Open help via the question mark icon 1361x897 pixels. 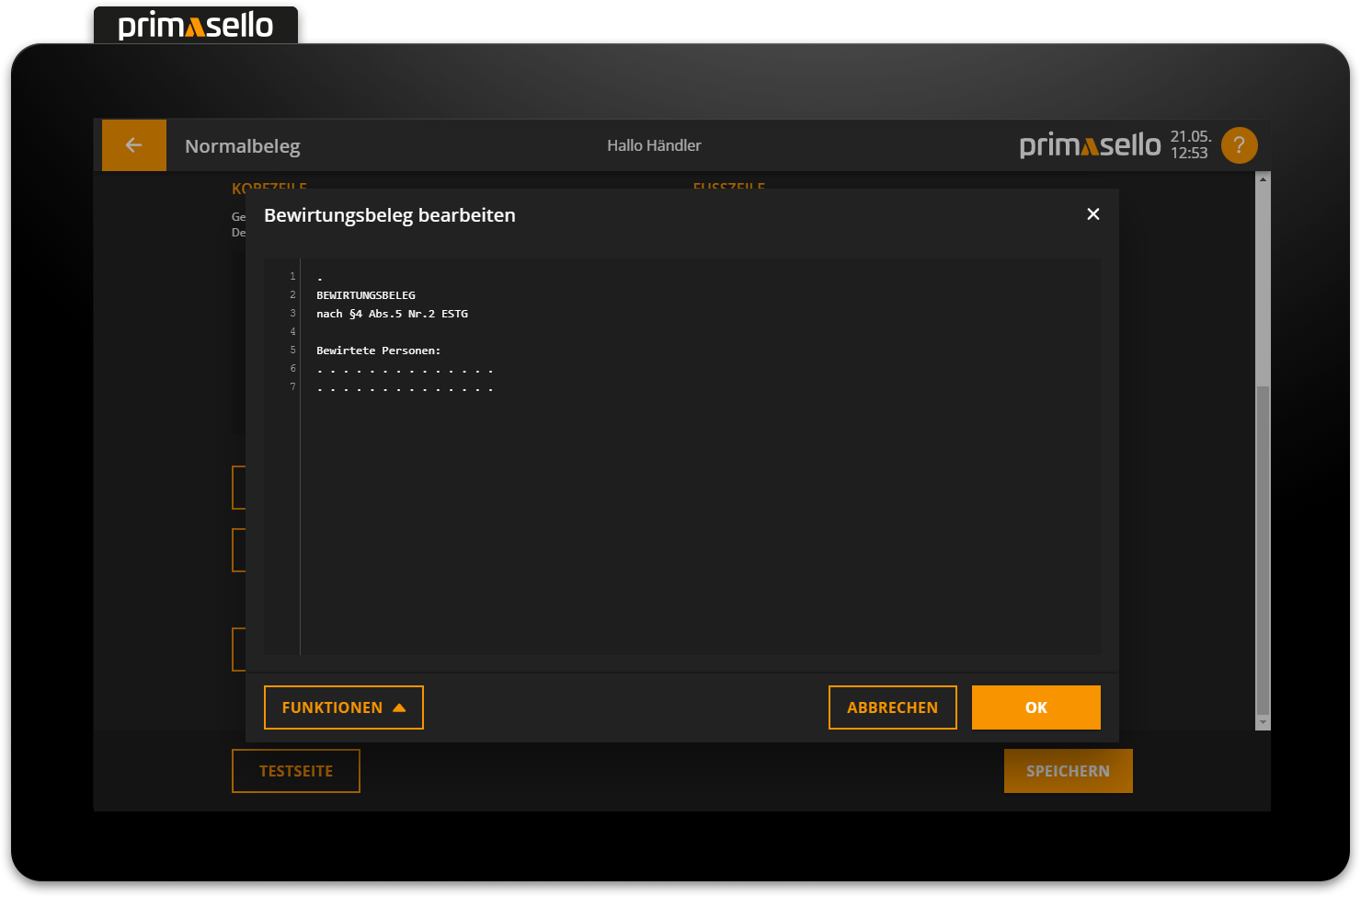click(1239, 145)
